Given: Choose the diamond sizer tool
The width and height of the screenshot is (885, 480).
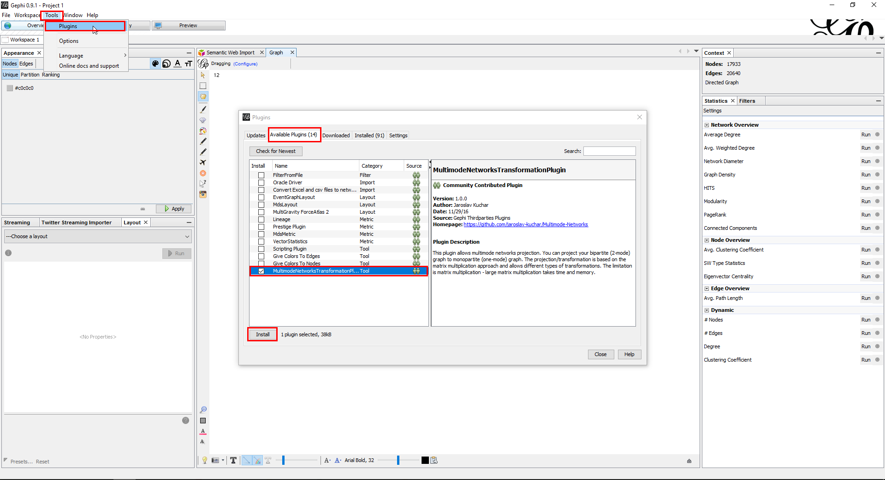Looking at the screenshot, I should 203,120.
